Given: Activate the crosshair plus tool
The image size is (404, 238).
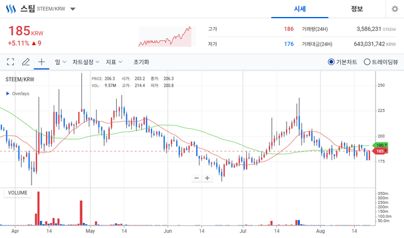Looking at the screenshot, I should pyautogui.click(x=42, y=62).
